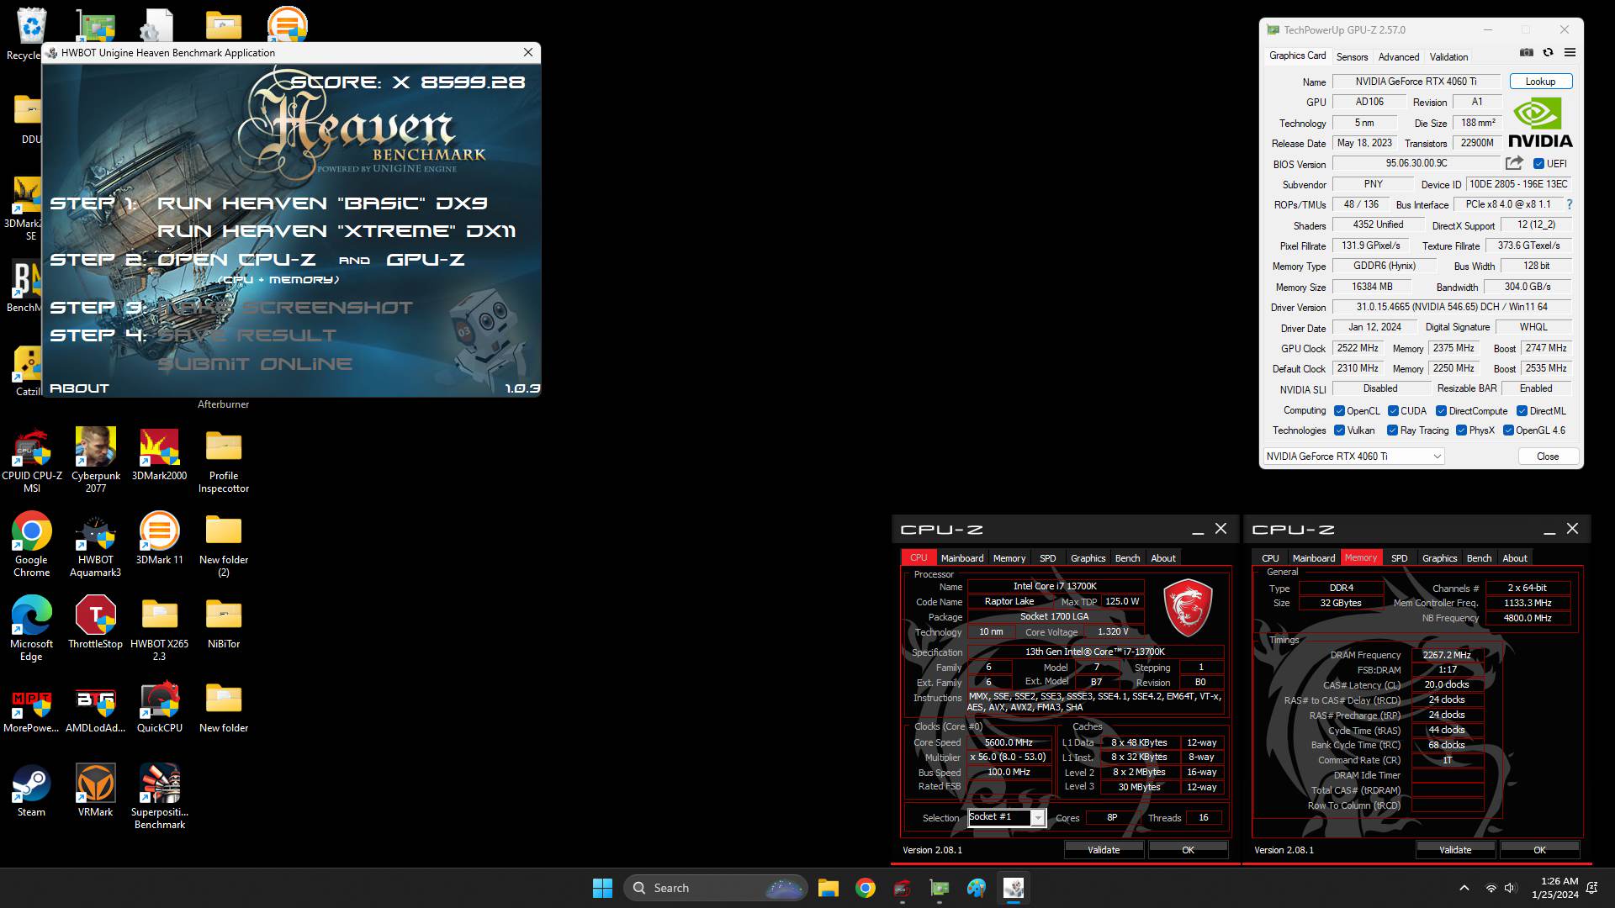Open SPD tab in left CPU-Z window
The width and height of the screenshot is (1615, 908).
tap(1047, 558)
